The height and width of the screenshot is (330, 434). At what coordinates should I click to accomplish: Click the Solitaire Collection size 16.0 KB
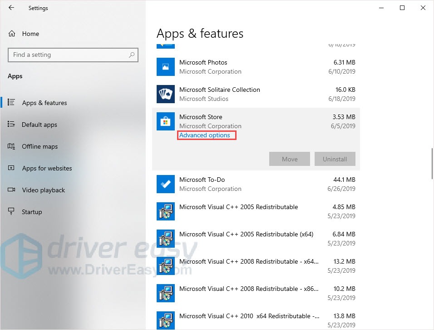point(345,90)
